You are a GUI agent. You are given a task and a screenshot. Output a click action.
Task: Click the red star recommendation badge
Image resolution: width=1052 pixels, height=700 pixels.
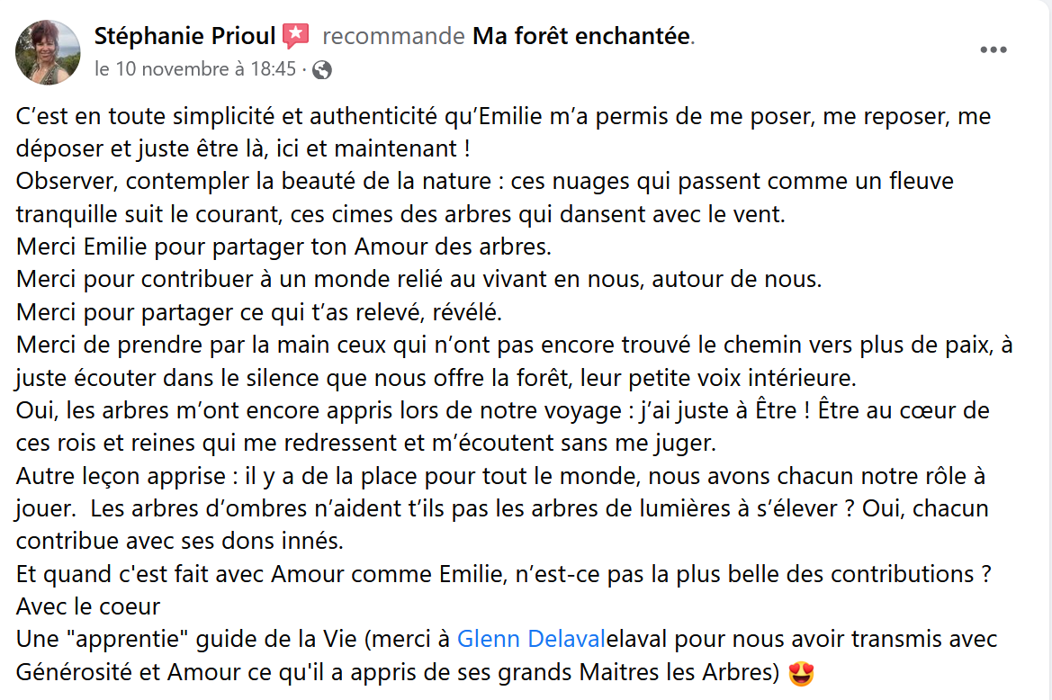[x=296, y=35]
